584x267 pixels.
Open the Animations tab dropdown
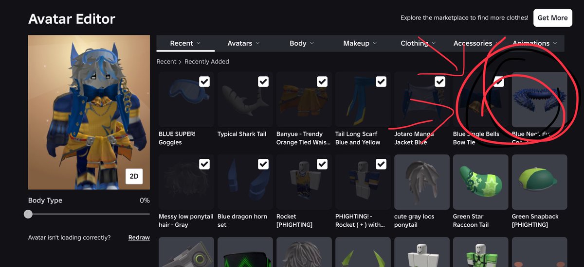(x=535, y=43)
